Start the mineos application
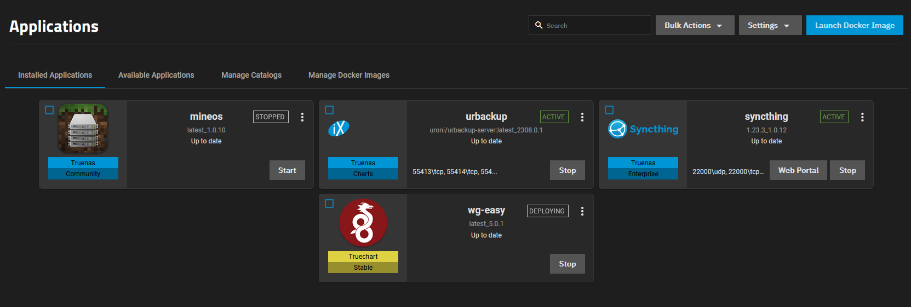911x307 pixels. (x=287, y=170)
